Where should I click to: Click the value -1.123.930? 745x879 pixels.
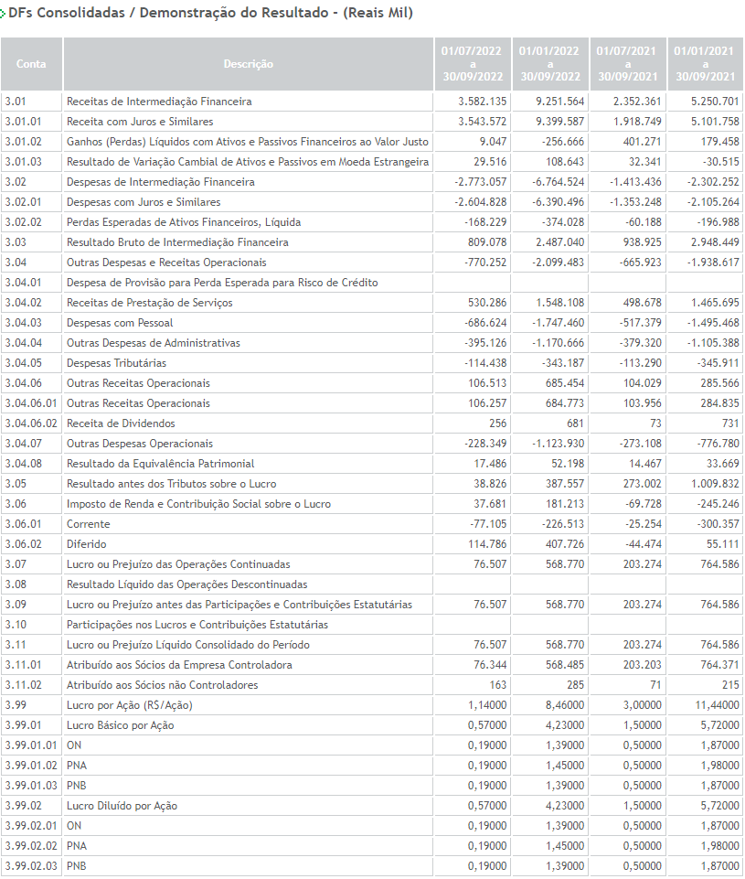tap(558, 444)
